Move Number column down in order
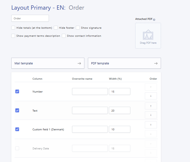This screenshot has width=190, height=162. click(151, 96)
